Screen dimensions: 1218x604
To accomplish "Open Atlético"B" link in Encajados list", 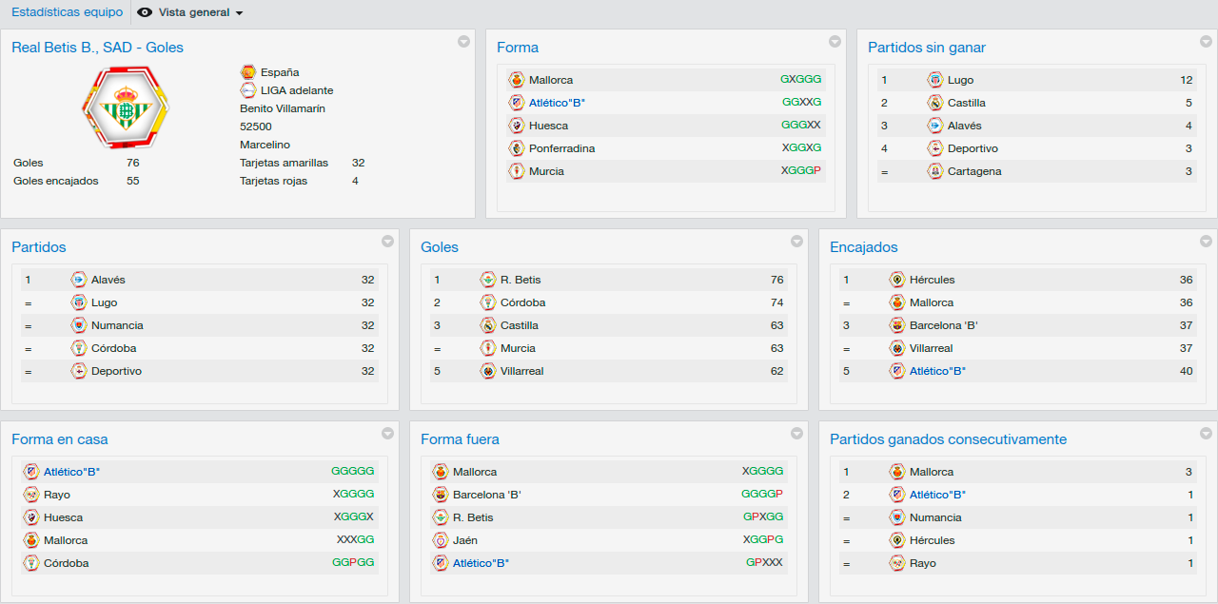I will click(937, 371).
